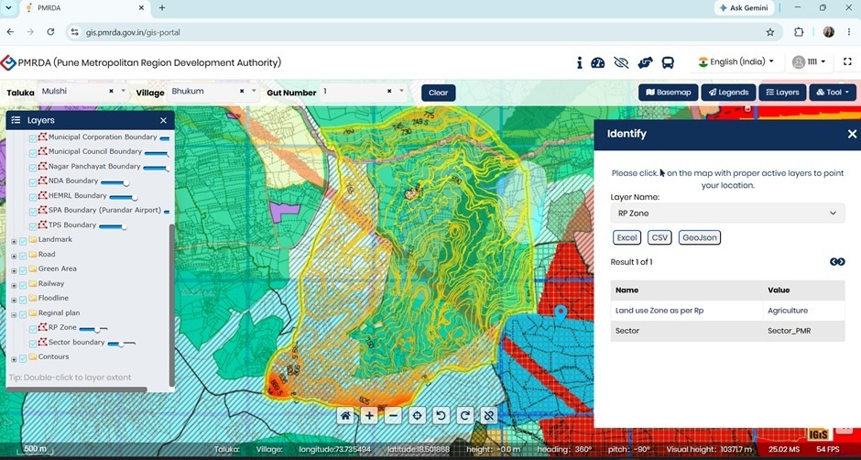This screenshot has height=460, width=861.
Task: Reload the browser page
Action: click(x=50, y=32)
